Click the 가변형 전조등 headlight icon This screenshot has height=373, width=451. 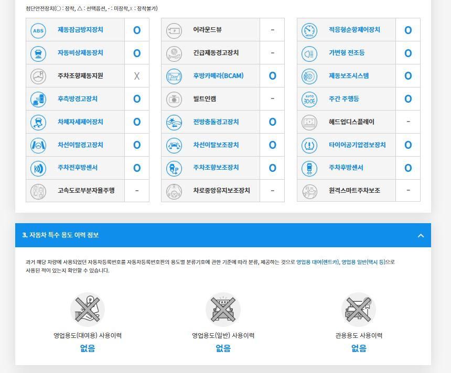tap(309, 53)
